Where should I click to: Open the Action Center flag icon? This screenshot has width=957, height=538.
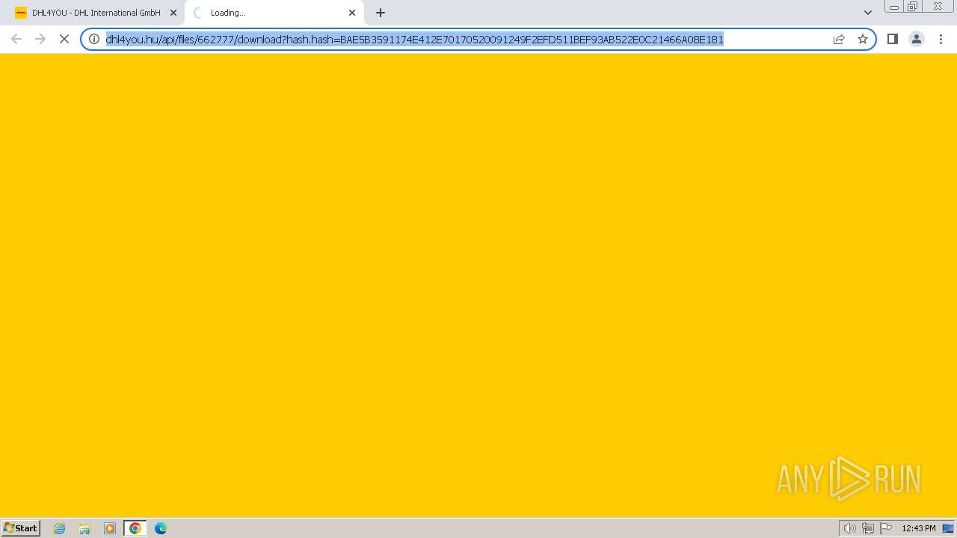[x=886, y=528]
